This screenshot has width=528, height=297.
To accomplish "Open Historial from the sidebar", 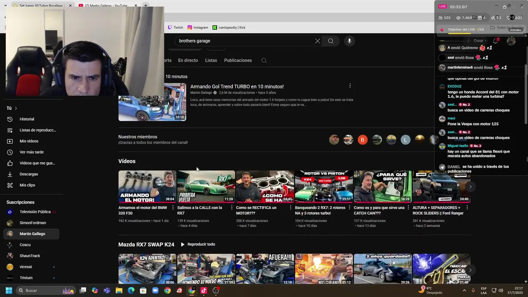I will 31,119.
